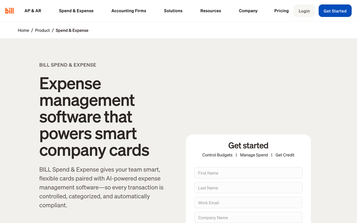The width and height of the screenshot is (357, 223).
Task: Open the AP & AR menu
Action: pos(33,11)
